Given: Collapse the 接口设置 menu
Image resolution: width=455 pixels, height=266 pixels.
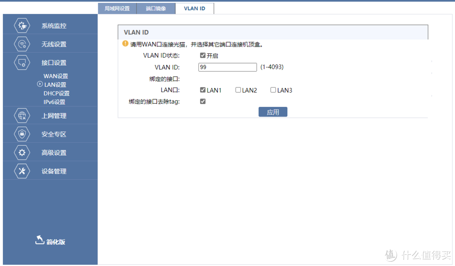Looking at the screenshot, I should [50, 63].
